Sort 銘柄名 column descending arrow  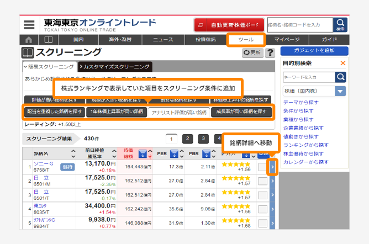click(x=73, y=156)
